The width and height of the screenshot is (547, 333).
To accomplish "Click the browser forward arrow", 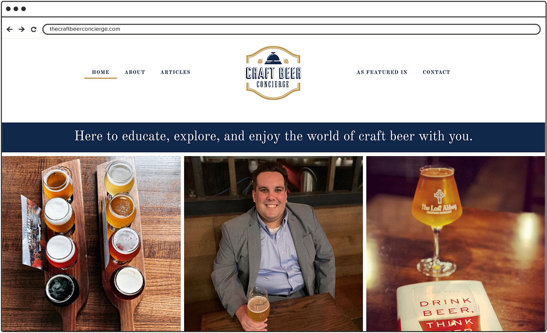I will tap(21, 29).
